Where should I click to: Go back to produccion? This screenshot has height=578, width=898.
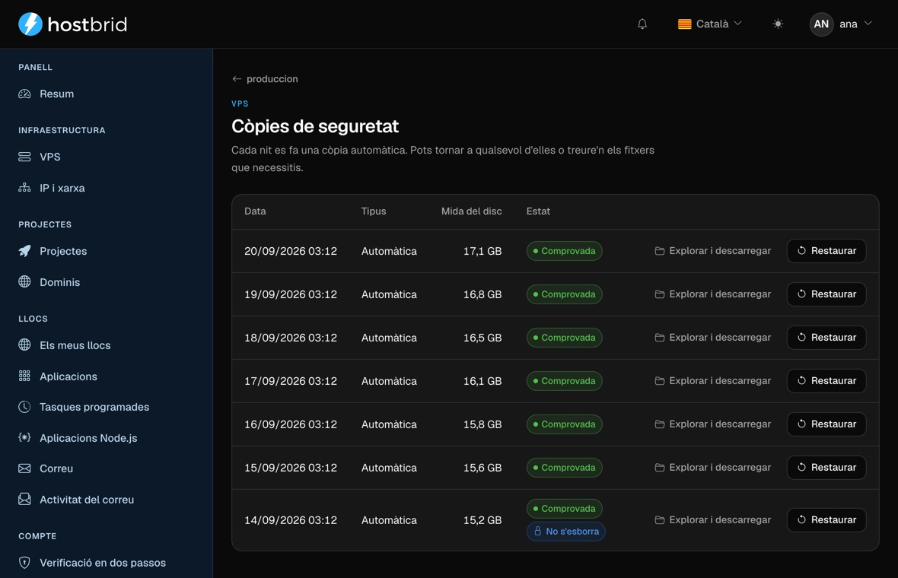pos(265,79)
